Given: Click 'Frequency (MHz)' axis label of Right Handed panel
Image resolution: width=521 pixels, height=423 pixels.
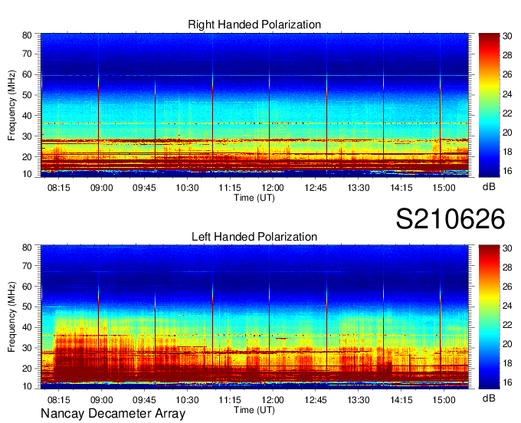Looking at the screenshot, I should [x=11, y=105].
